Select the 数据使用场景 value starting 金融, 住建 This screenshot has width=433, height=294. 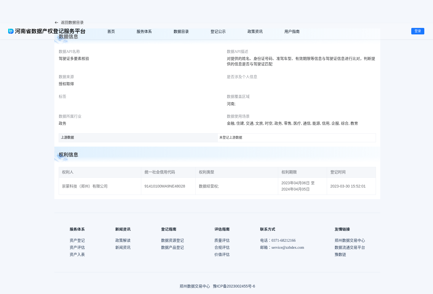point(292,123)
